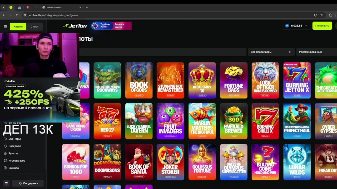Image resolution: width=337 pixels, height=189 pixels.
Task: Switch to the Спорт tab
Action: pos(34,27)
